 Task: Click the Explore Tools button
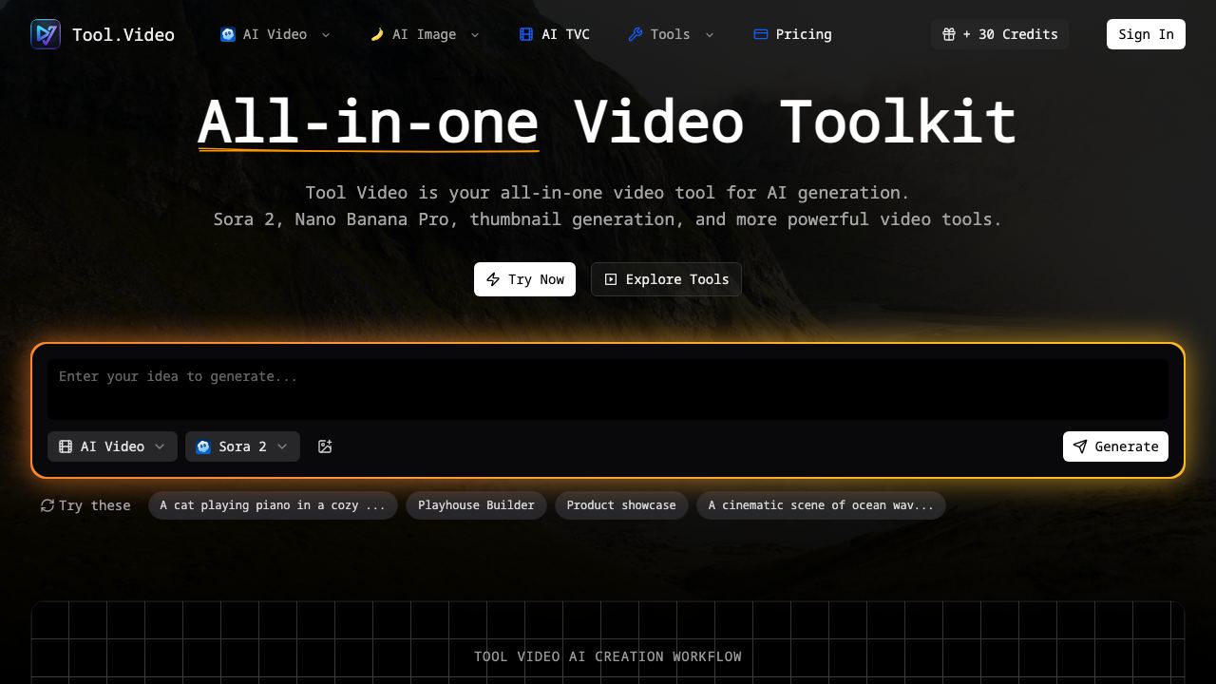666,279
